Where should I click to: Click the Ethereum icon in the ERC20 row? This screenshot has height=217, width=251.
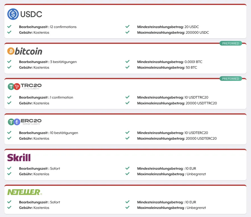[x=17, y=121]
